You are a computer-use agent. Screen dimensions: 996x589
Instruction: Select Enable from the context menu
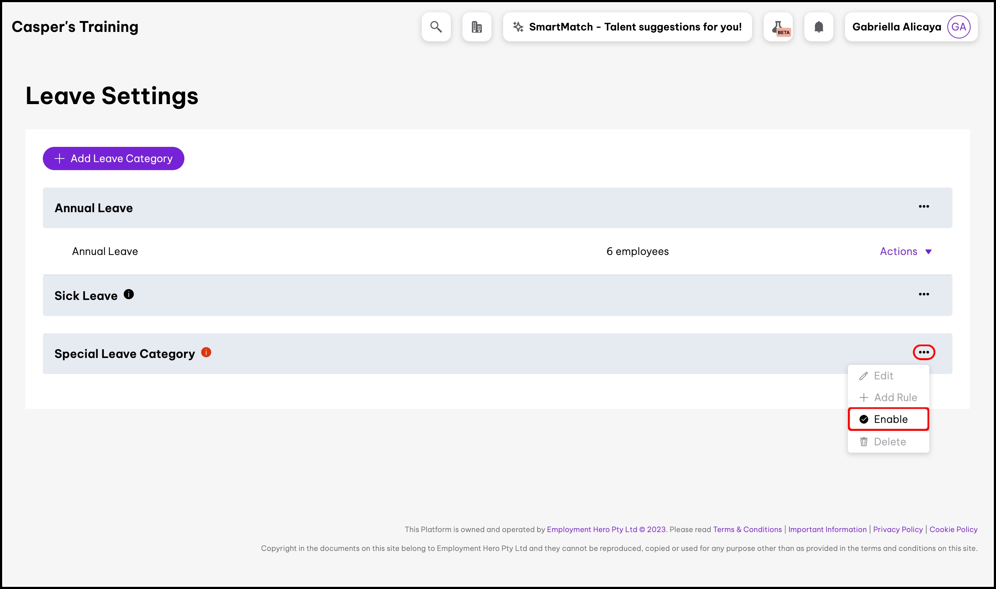pos(888,419)
